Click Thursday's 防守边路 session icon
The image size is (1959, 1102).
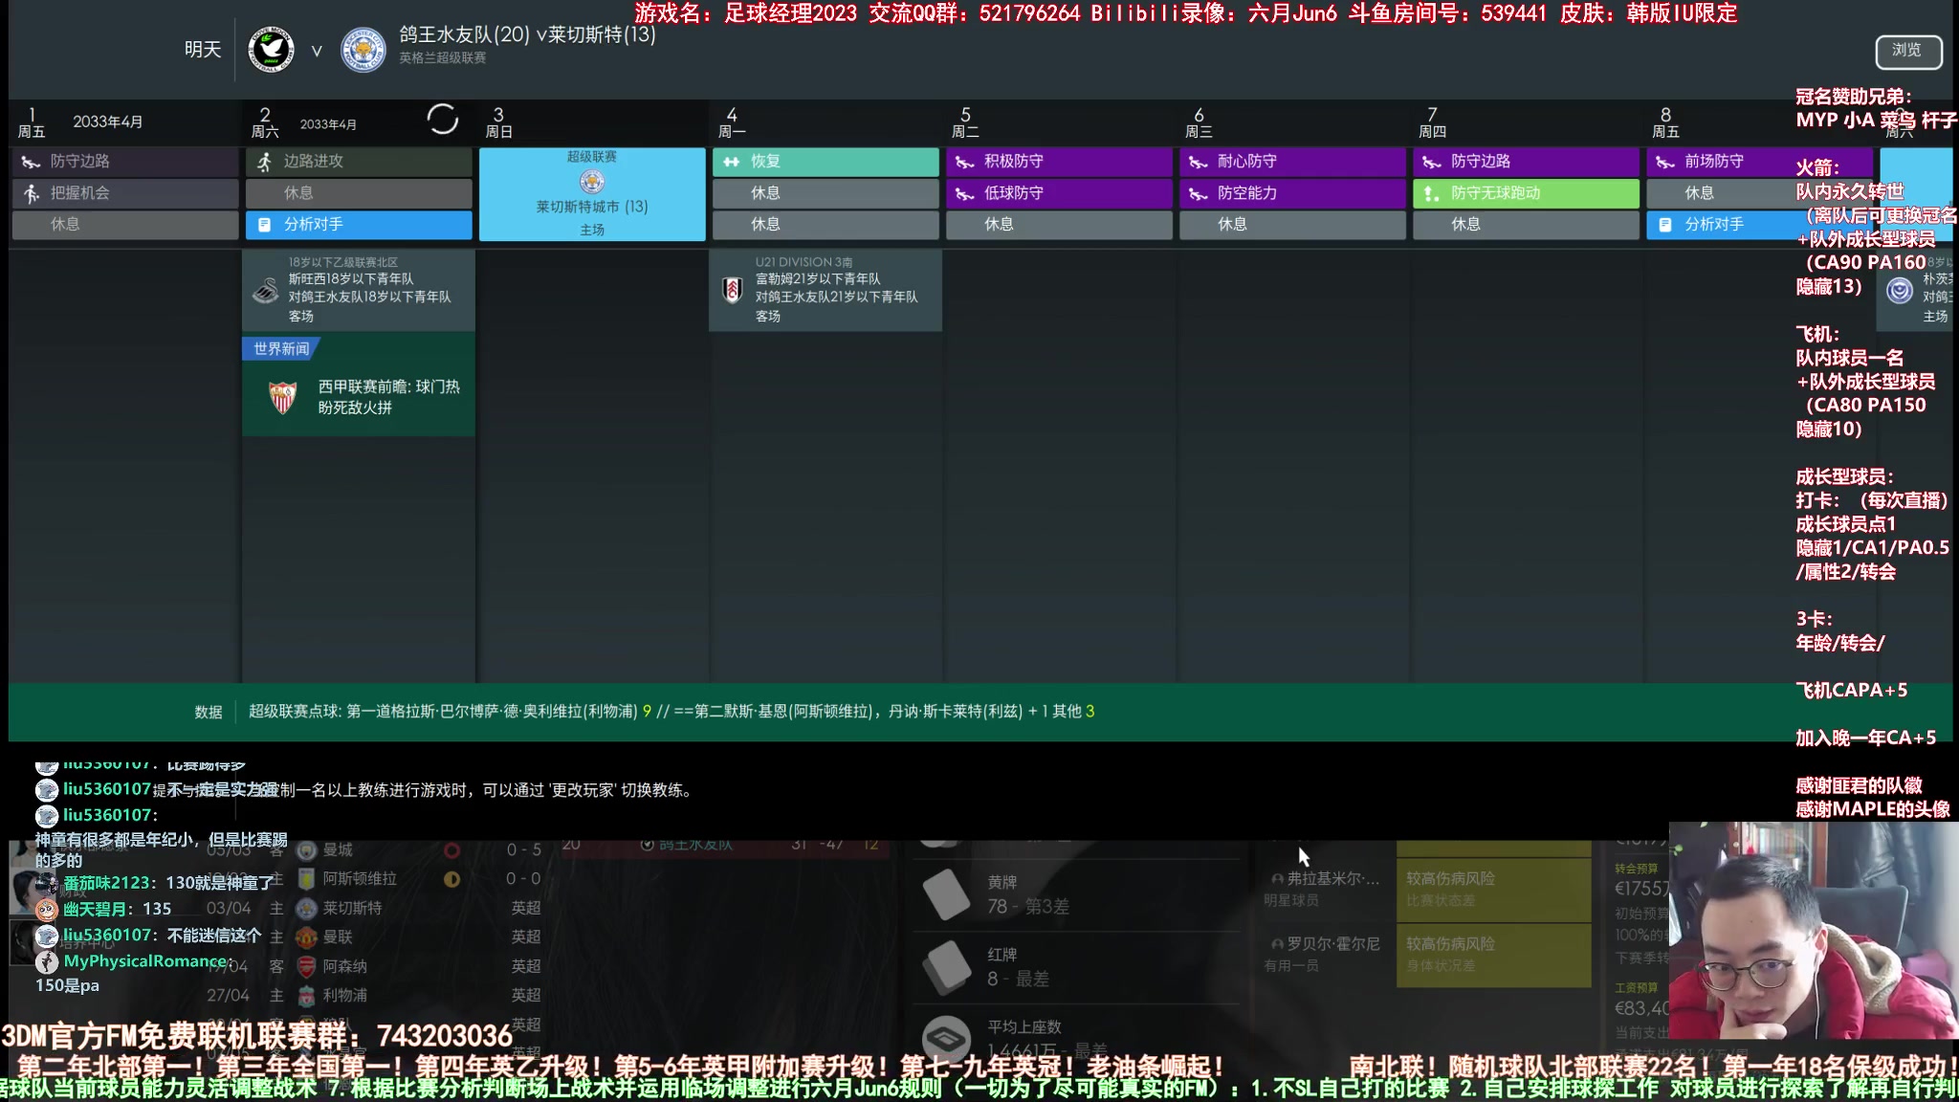click(1431, 162)
